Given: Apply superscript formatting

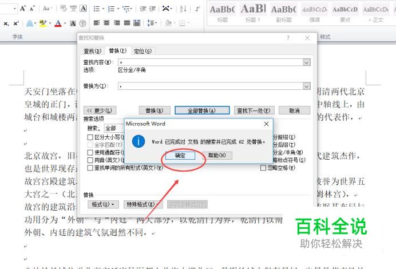Looking at the screenshot, I should (16, 23).
